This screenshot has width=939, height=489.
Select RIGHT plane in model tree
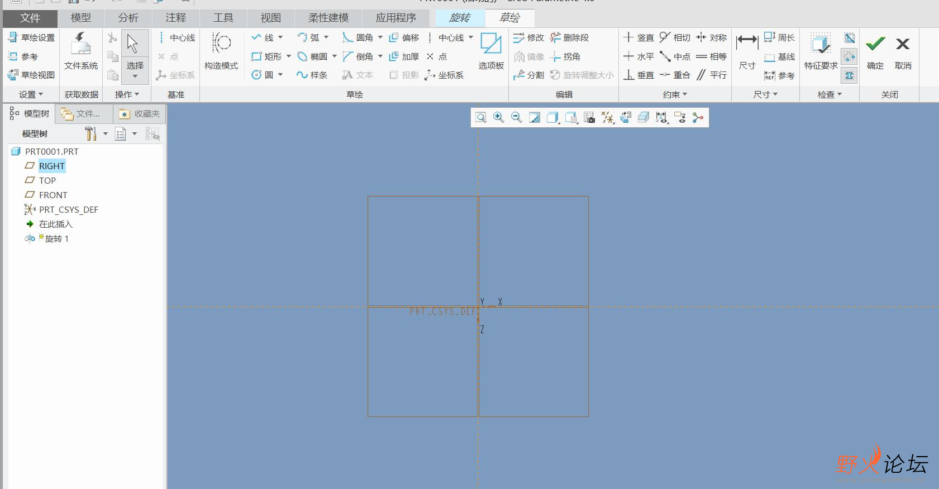click(x=52, y=166)
